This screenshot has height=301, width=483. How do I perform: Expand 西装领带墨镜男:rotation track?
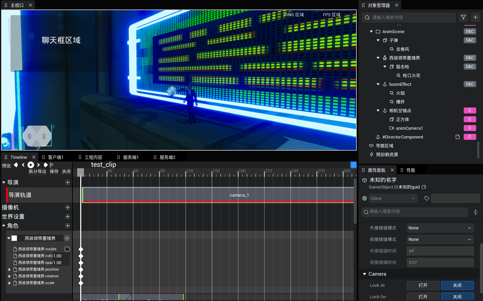coord(9,276)
